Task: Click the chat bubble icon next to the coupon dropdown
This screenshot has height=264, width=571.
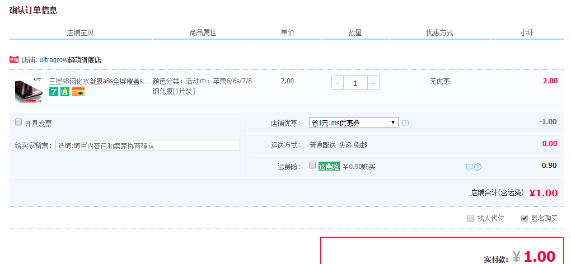Action: pos(405,123)
